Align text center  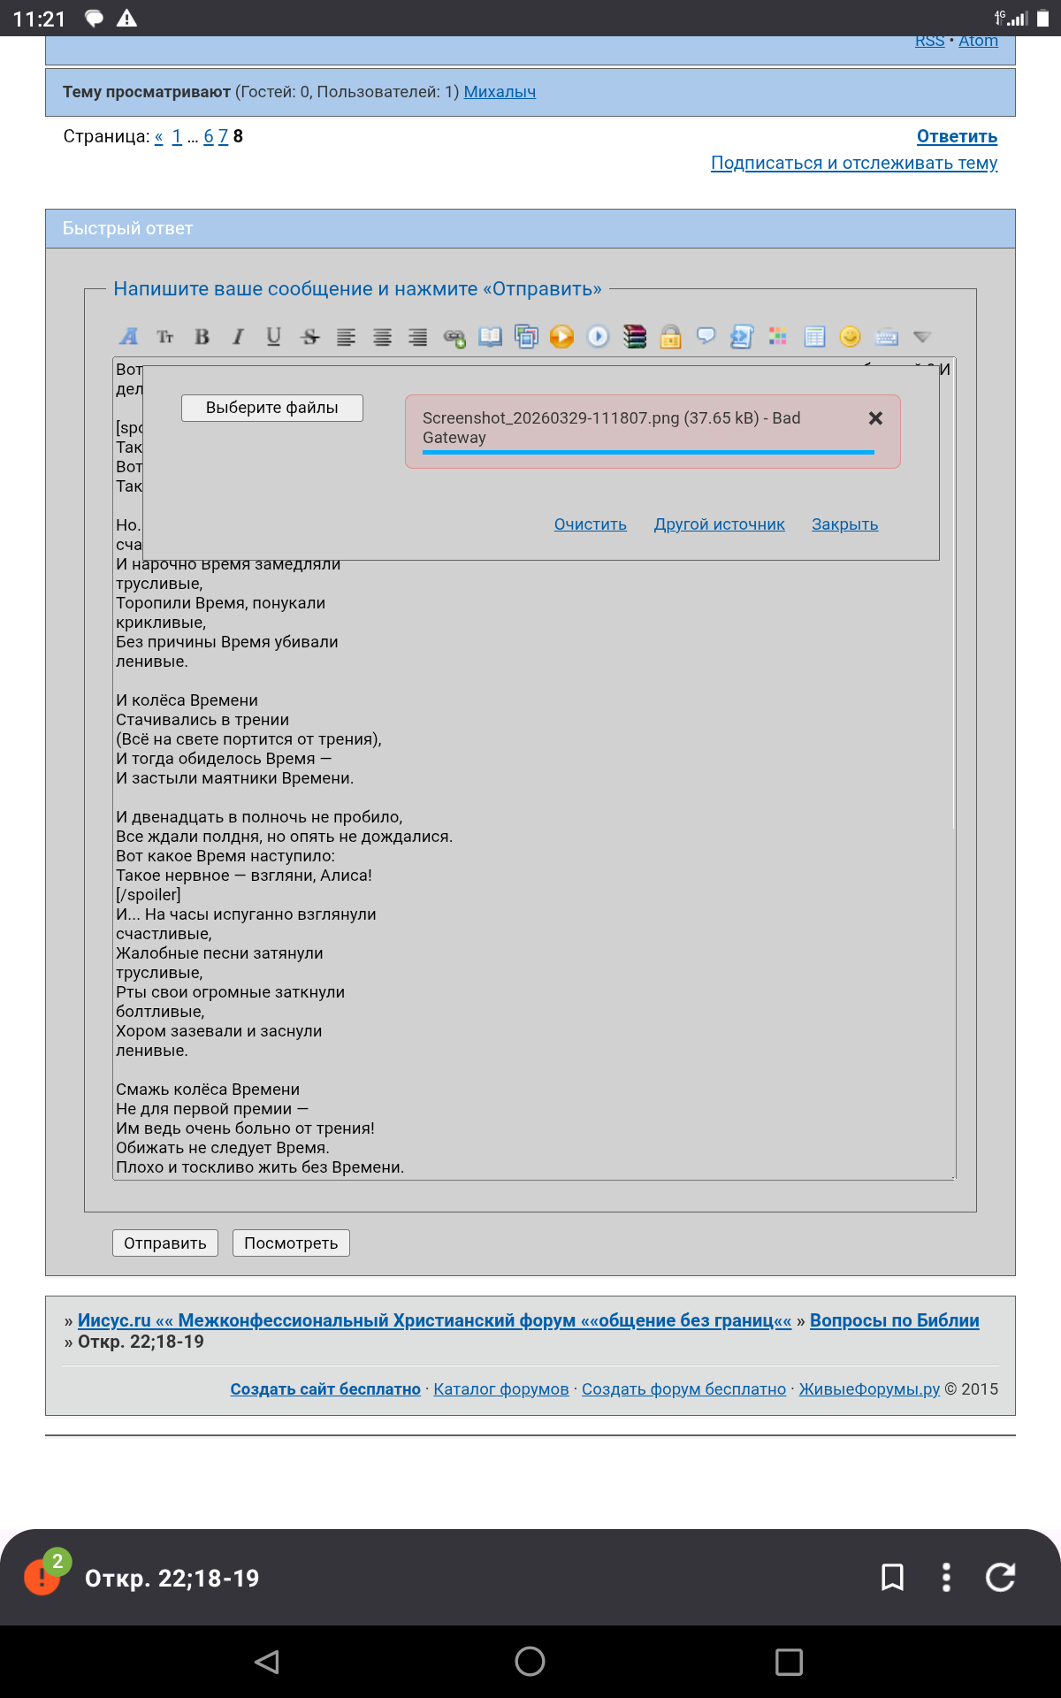click(382, 337)
